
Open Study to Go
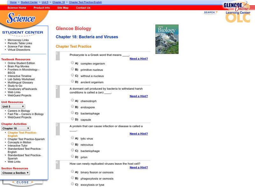[x=15, y=86]
